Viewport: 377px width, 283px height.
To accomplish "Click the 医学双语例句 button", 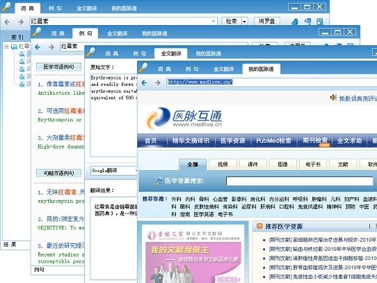I will [x=58, y=67].
